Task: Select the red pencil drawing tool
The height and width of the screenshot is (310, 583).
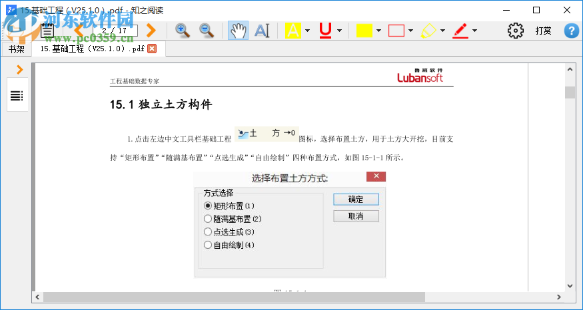Action: (460, 31)
